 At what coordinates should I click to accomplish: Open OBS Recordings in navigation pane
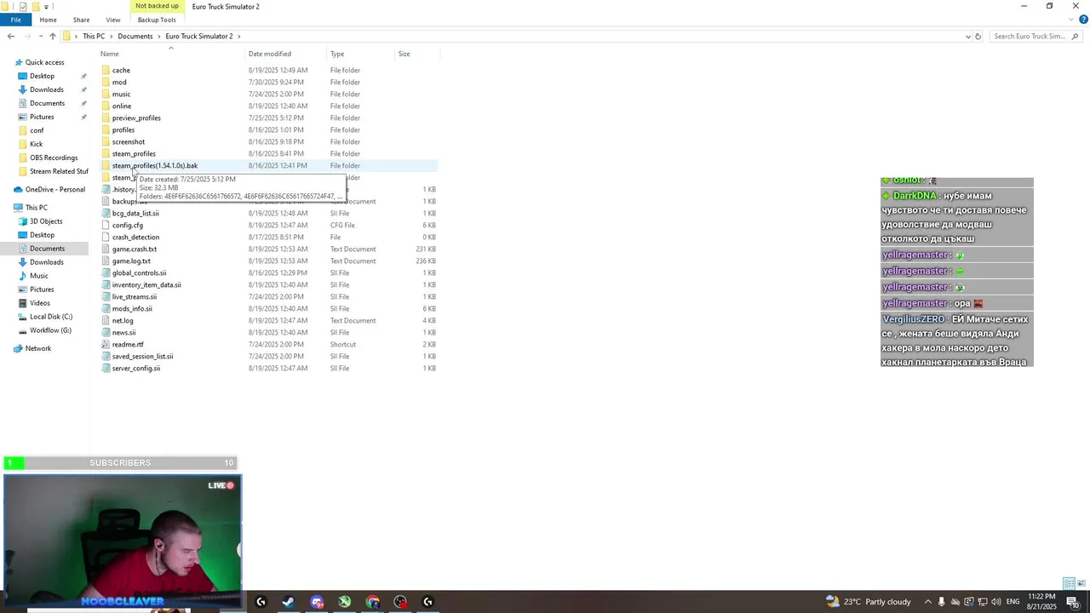point(54,158)
